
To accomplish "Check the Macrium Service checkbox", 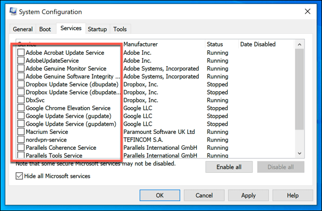I will [21, 132].
